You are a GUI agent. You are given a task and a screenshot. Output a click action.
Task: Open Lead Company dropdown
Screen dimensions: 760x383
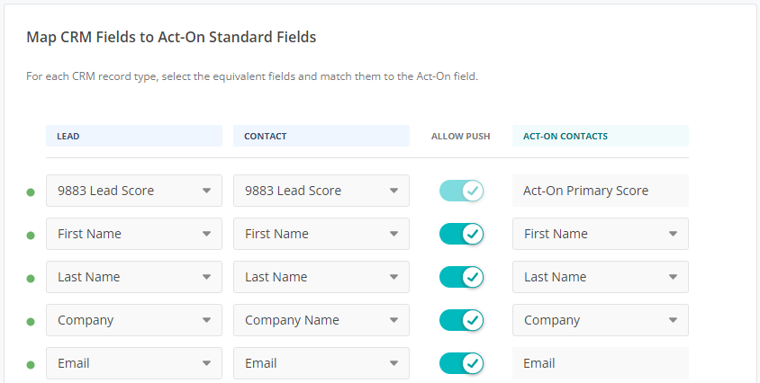coord(134,320)
